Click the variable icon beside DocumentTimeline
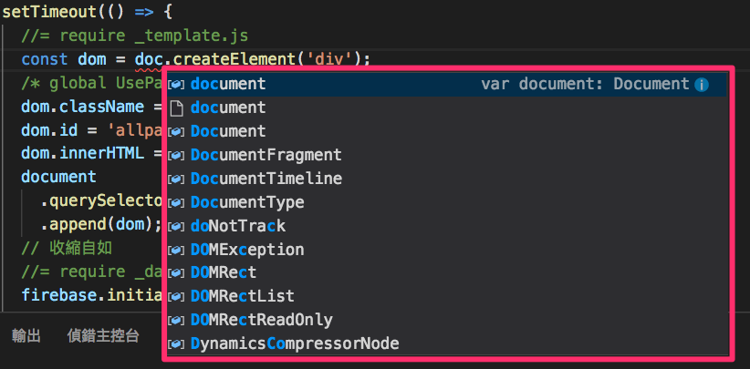The image size is (750, 369). [177, 179]
